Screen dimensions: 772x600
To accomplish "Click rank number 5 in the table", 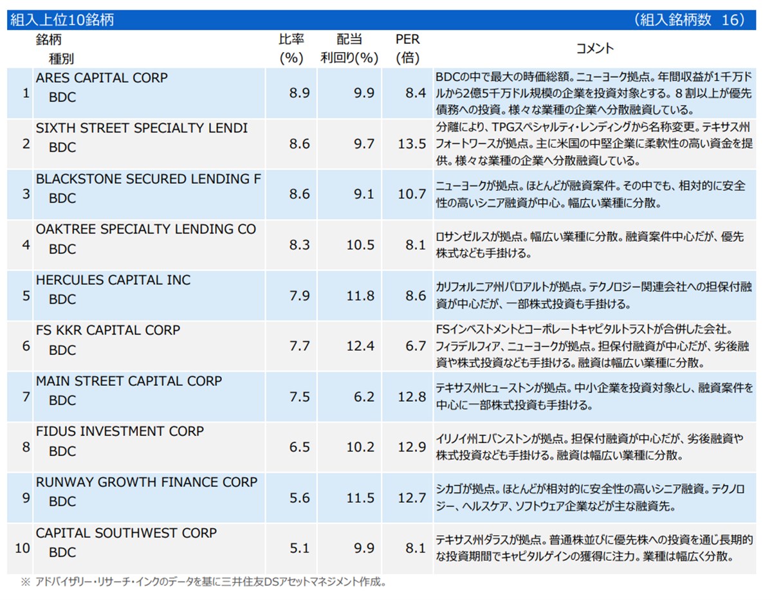I will 26,296.
